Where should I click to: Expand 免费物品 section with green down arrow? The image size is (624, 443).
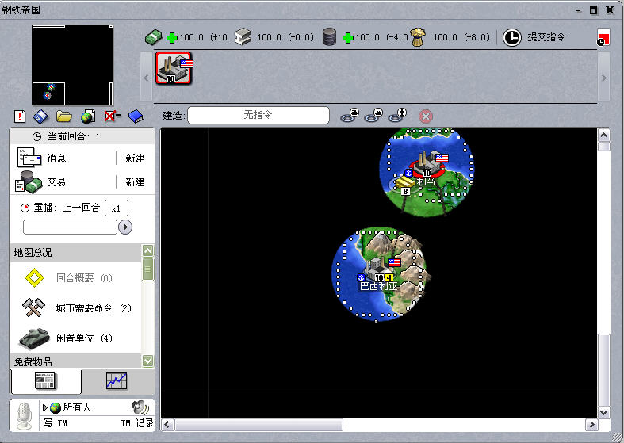pyautogui.click(x=147, y=361)
